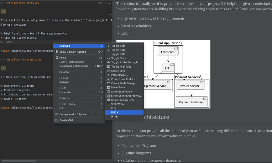Click image::diagrams/png/ClassDiagram line in editor
The height and width of the screenshot is (163, 272).
[26, 108]
